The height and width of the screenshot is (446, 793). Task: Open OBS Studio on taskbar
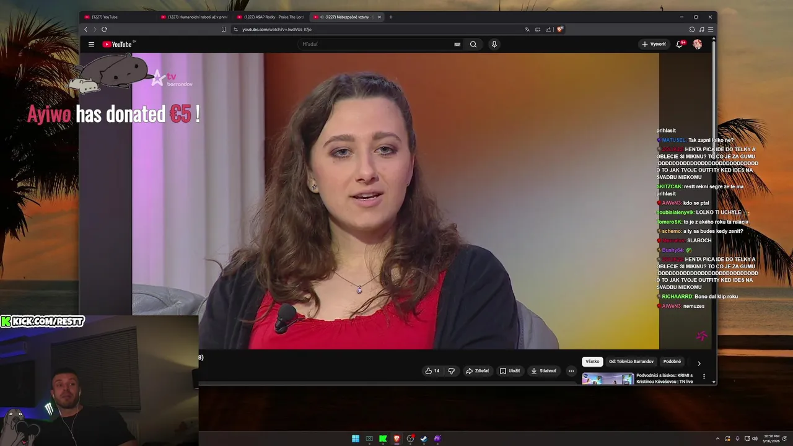tap(410, 439)
